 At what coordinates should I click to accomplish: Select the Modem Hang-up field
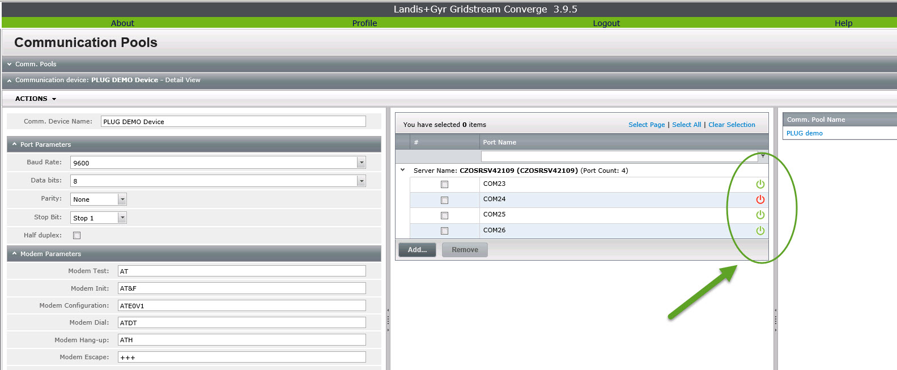click(x=242, y=340)
